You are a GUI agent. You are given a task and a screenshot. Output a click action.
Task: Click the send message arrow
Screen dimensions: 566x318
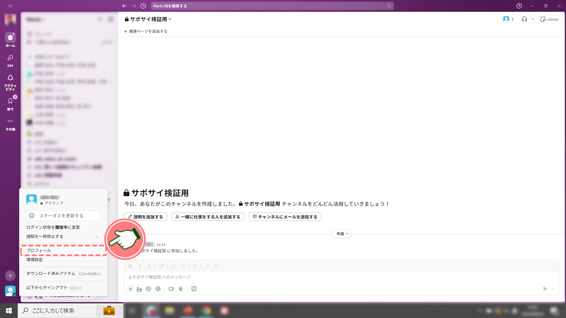tap(545, 289)
